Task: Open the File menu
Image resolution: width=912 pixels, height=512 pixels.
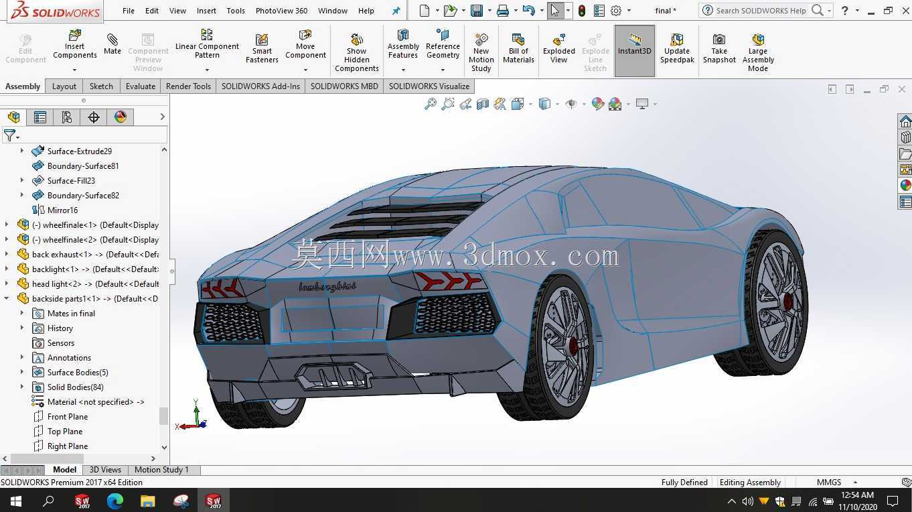Action: click(129, 11)
